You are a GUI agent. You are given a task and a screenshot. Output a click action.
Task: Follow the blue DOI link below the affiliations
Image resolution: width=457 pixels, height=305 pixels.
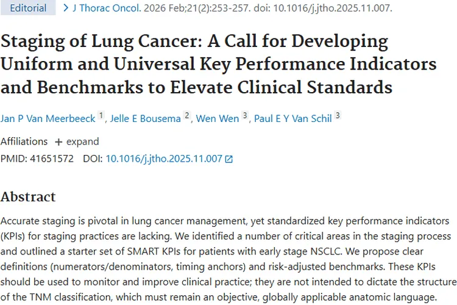[164, 159]
